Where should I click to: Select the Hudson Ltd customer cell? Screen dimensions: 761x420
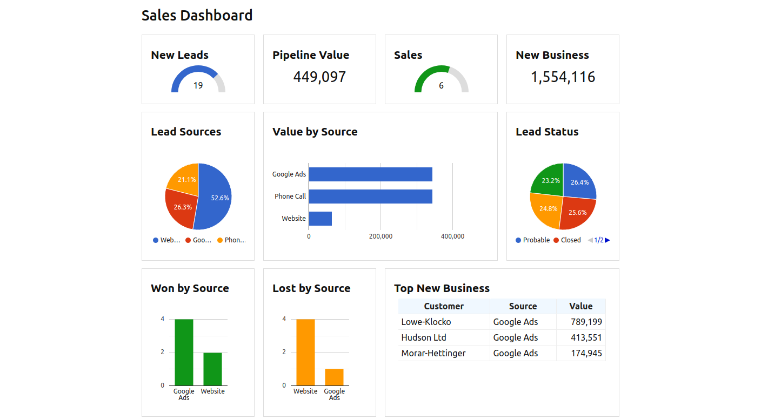(x=424, y=337)
